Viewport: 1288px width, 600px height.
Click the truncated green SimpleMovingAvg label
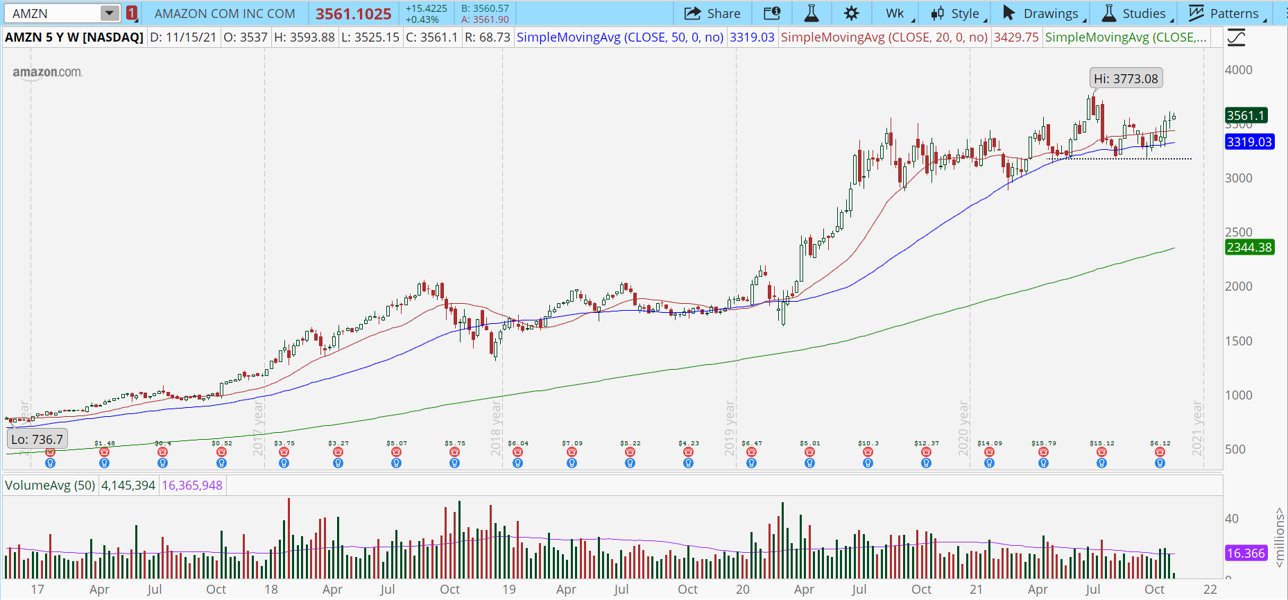(1126, 37)
